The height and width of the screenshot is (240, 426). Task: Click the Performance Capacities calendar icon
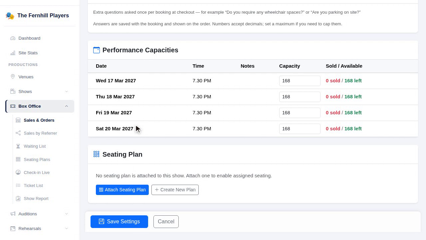[x=97, y=50]
